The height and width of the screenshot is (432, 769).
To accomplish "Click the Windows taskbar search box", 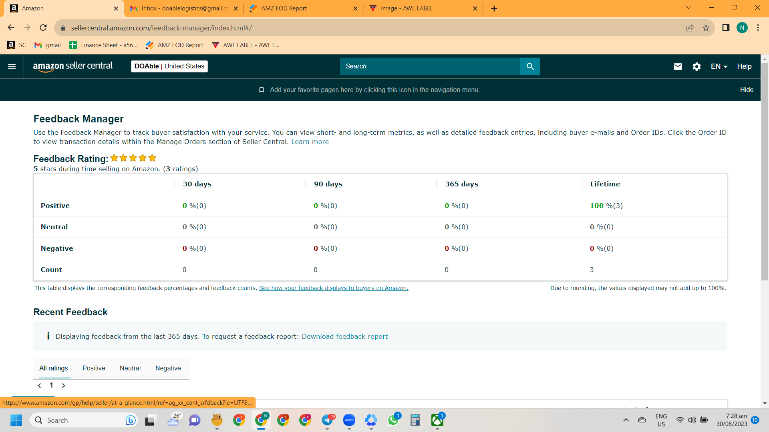I will [84, 420].
